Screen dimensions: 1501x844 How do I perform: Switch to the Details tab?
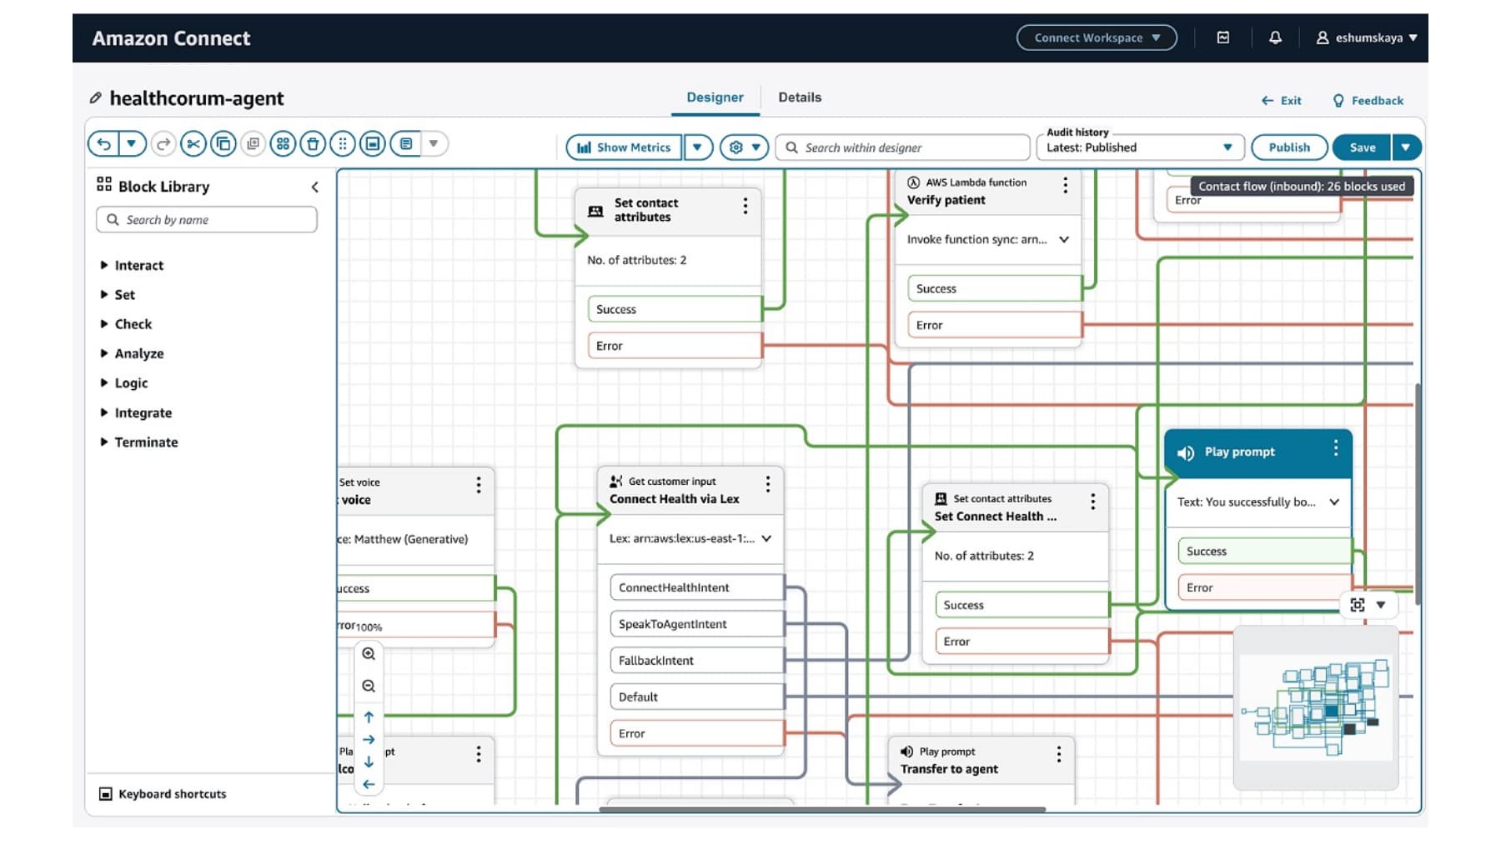coord(800,97)
